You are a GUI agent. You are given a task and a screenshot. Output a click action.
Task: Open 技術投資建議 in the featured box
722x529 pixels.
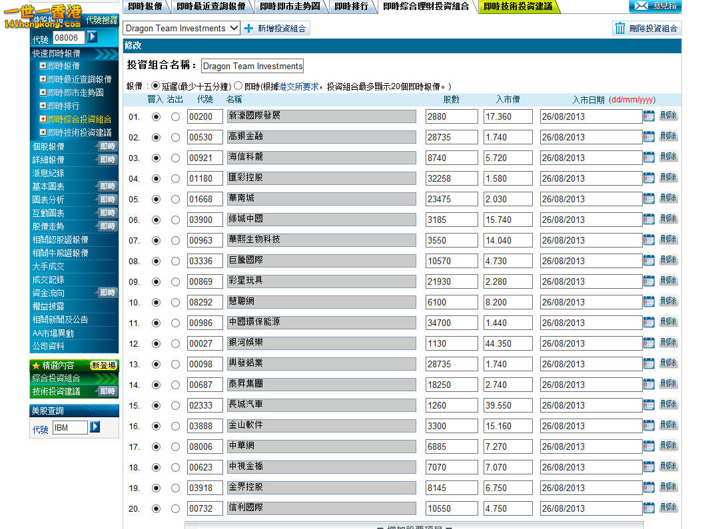[x=56, y=391]
